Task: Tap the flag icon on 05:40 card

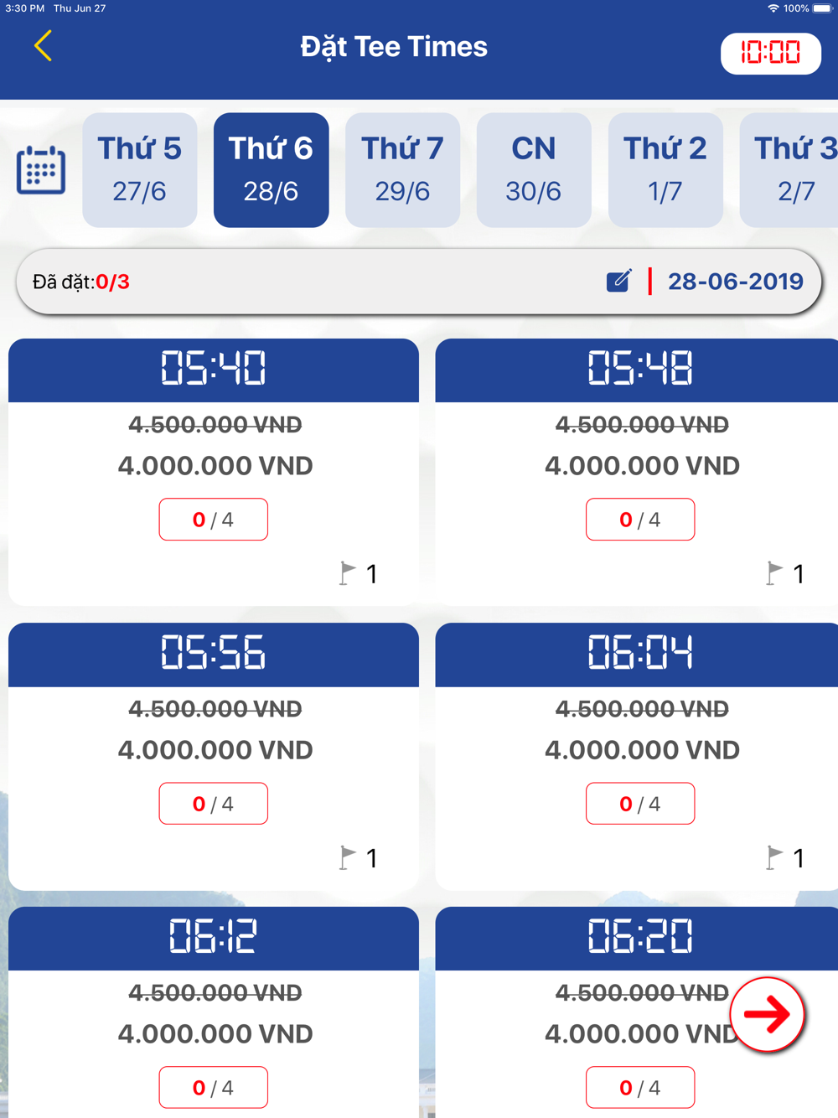Action: pos(348,573)
